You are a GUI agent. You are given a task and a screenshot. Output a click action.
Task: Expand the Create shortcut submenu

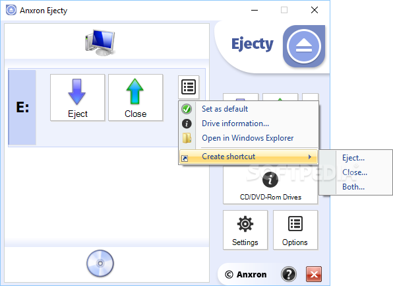[249, 157]
